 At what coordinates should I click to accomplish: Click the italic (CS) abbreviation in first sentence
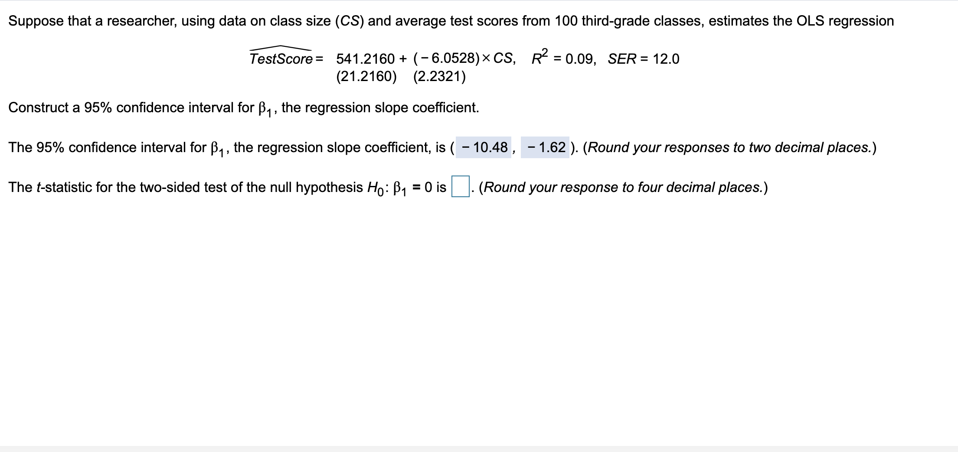(x=349, y=21)
